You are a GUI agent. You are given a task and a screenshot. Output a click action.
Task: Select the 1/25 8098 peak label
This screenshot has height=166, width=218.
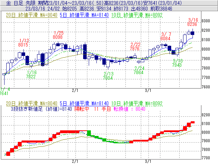(58, 35)
